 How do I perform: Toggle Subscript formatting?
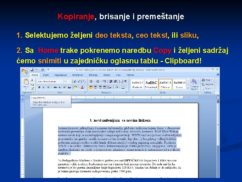pos(60,87)
